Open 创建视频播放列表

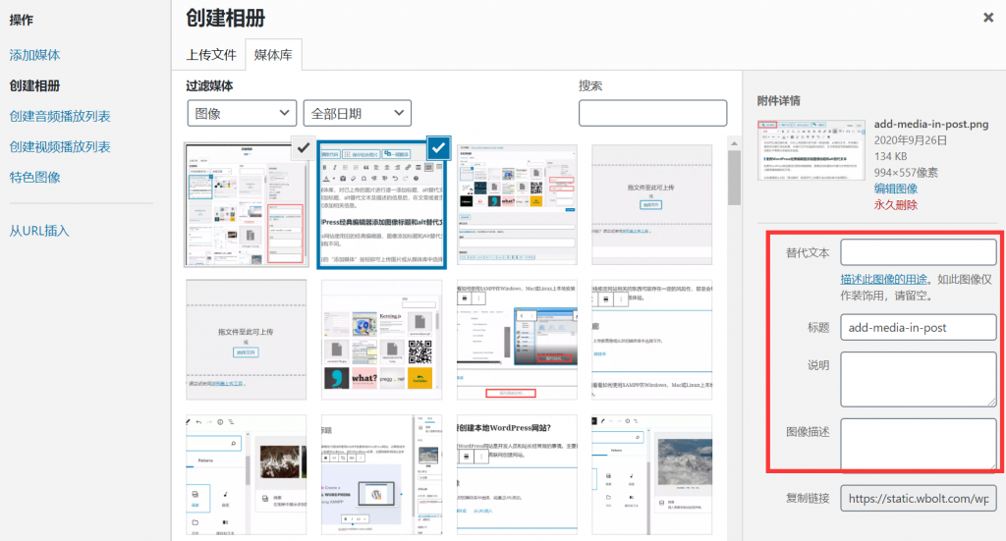pos(60,147)
